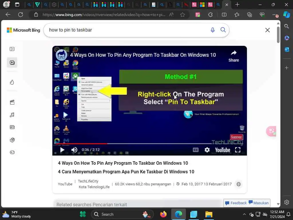Click the floating translate bubble
This screenshot has width=293, height=220.
271,131
